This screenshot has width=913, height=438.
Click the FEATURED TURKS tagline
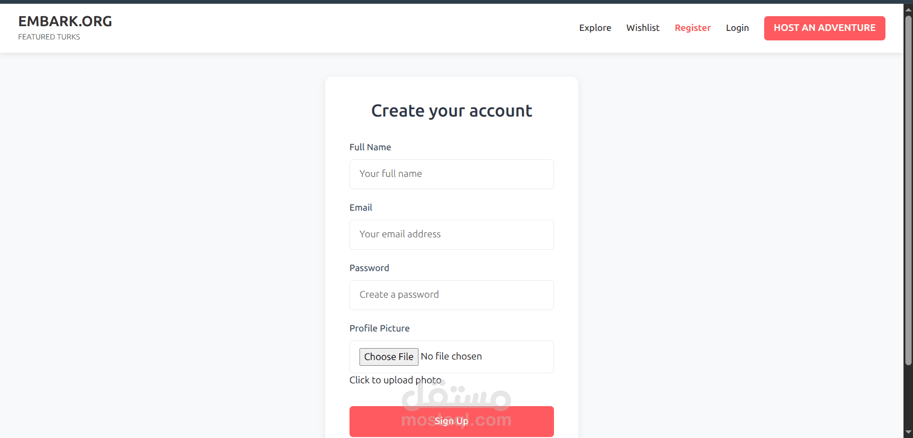coord(49,37)
